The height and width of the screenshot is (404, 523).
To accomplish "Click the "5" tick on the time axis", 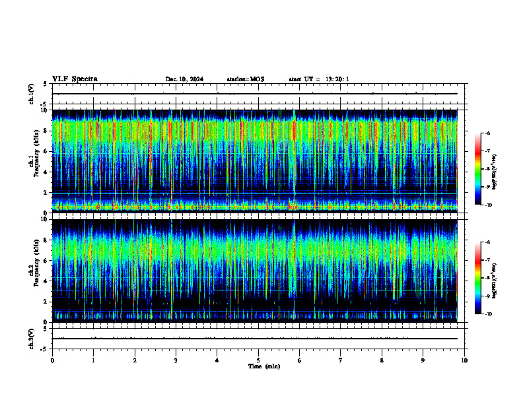I will pyautogui.click(x=258, y=360).
